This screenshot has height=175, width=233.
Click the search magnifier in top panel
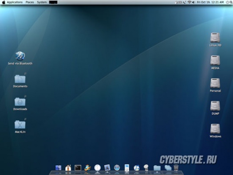pyautogui.click(x=231, y=2)
